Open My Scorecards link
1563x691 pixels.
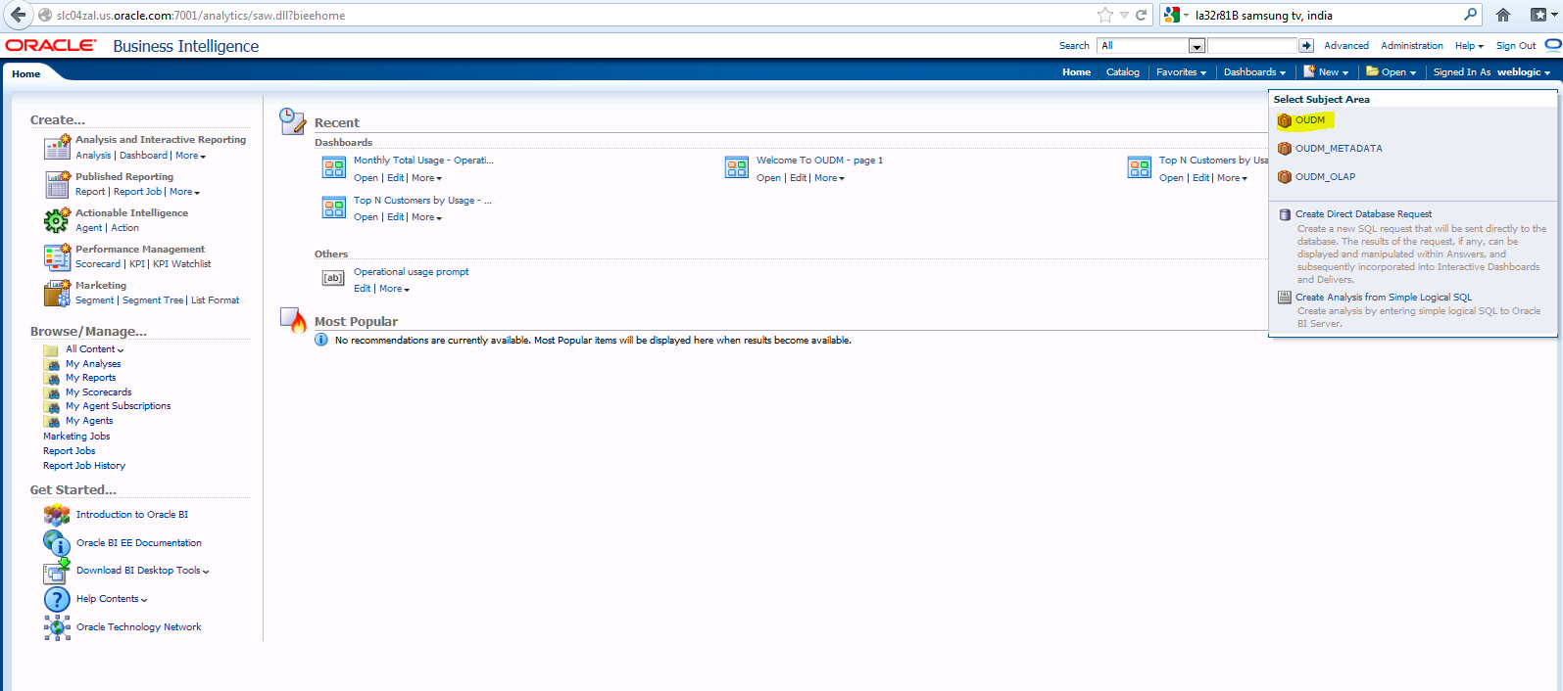click(98, 392)
